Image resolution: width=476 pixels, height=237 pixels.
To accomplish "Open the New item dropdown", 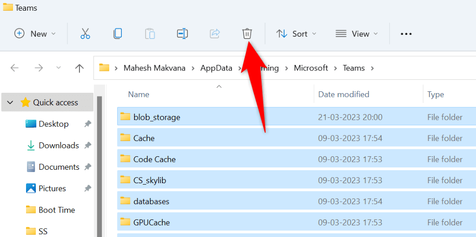I will coord(35,33).
